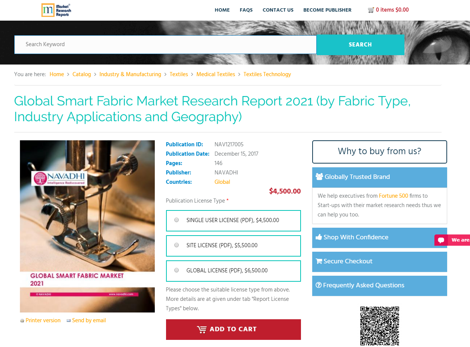The height and width of the screenshot is (347, 470).
Task: Expand the Secure Checkout panel
Action: [379, 261]
